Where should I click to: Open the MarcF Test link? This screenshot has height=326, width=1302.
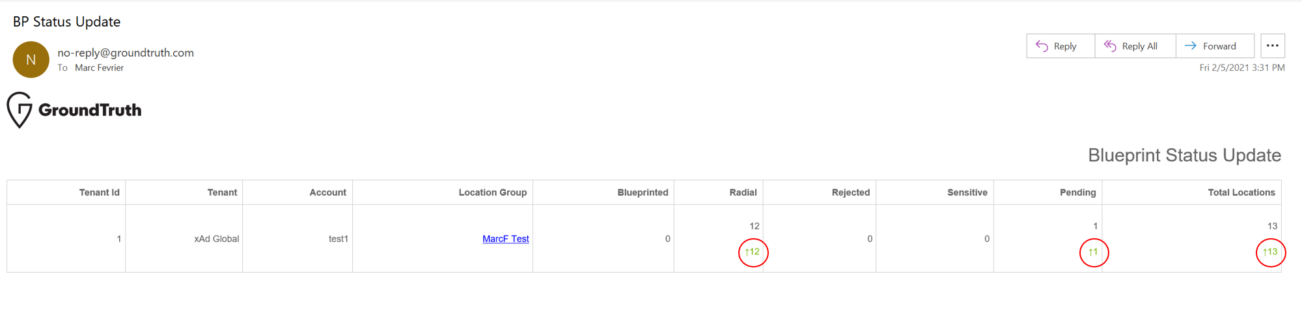[x=505, y=239]
